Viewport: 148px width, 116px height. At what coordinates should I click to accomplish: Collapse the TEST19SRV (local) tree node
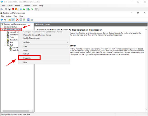coord(2,30)
